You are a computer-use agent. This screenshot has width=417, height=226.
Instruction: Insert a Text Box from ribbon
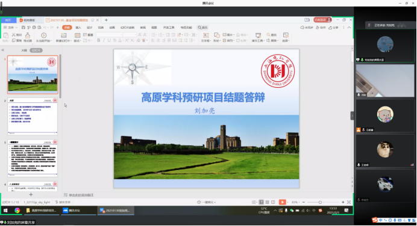[205, 37]
